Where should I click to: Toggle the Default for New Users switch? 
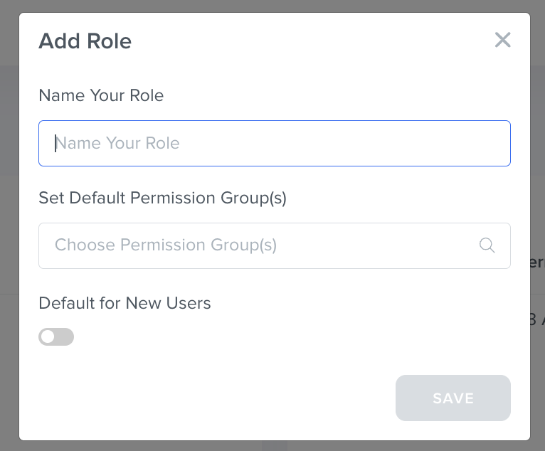[x=56, y=336]
